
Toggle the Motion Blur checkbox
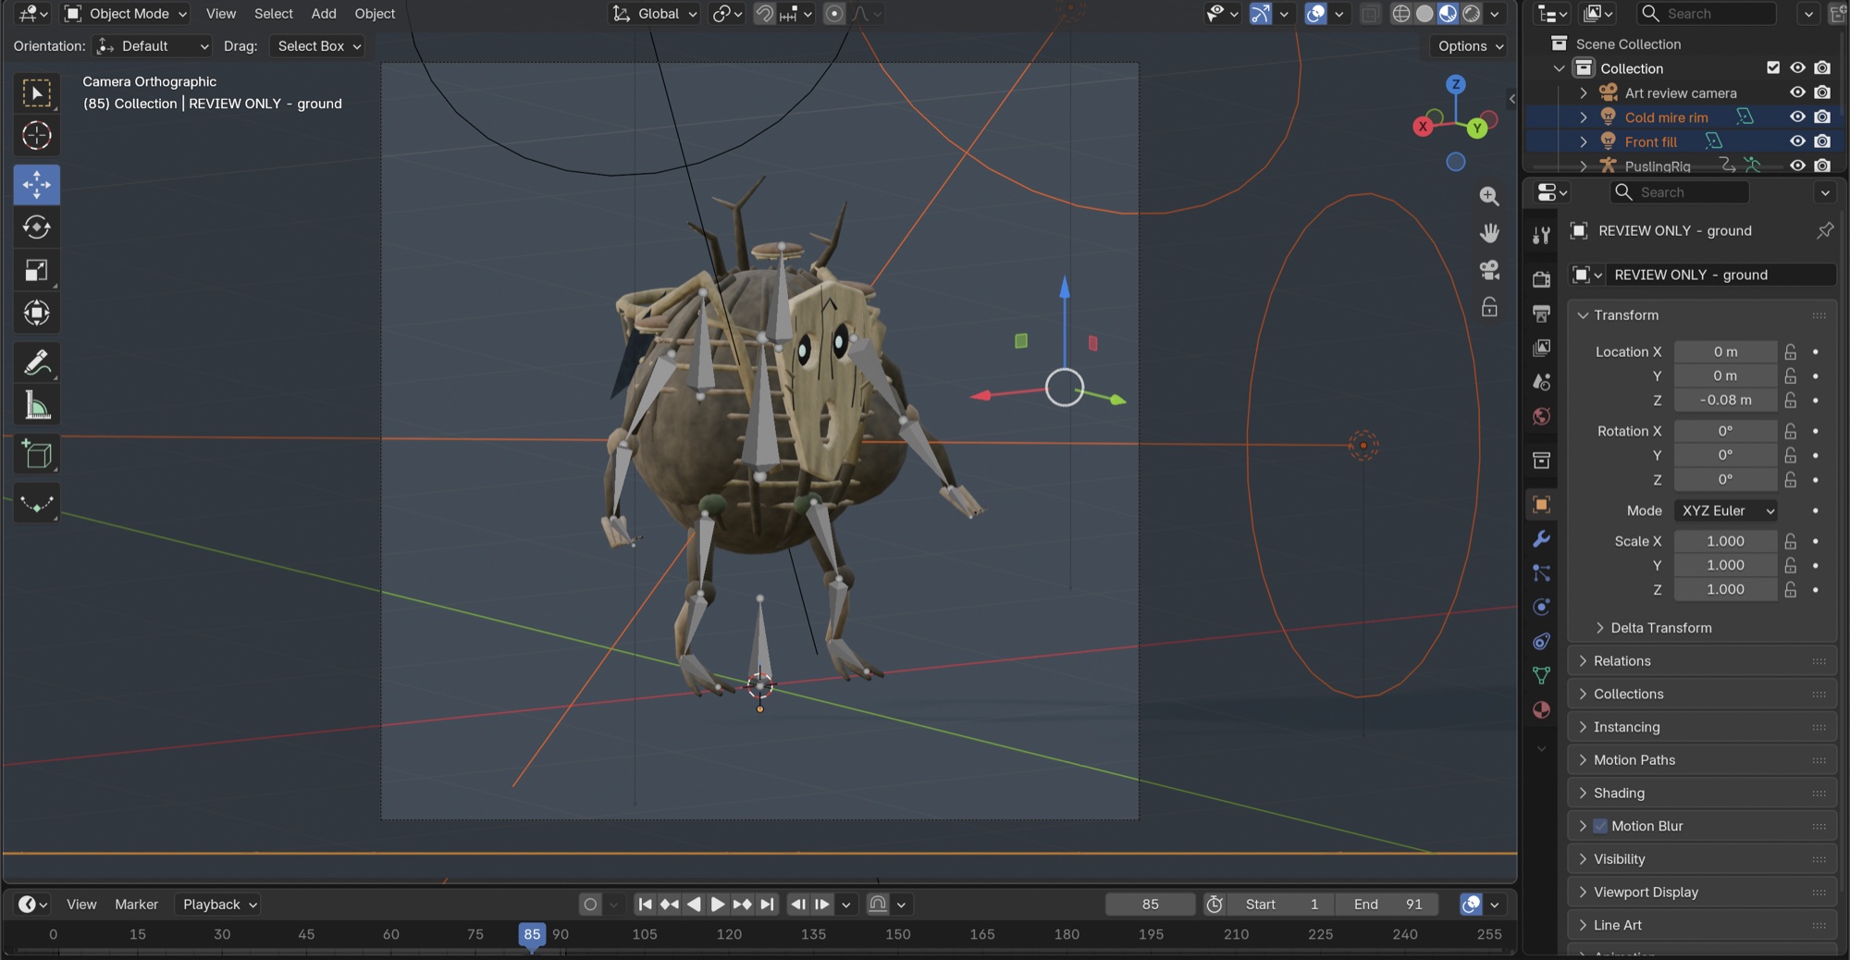[1600, 826]
